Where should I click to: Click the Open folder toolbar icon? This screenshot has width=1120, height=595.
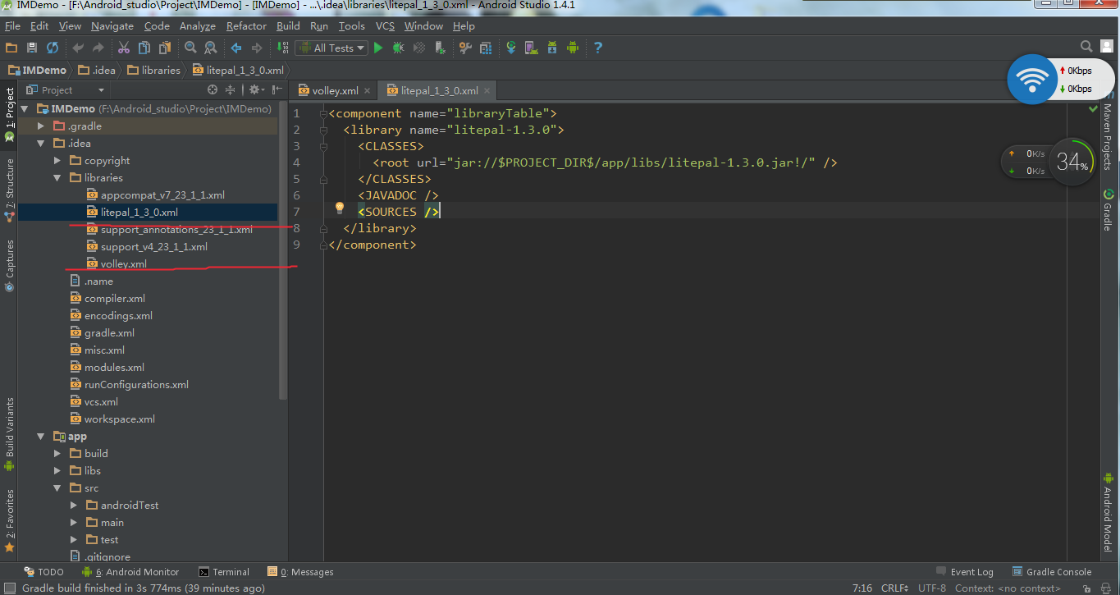[11, 48]
